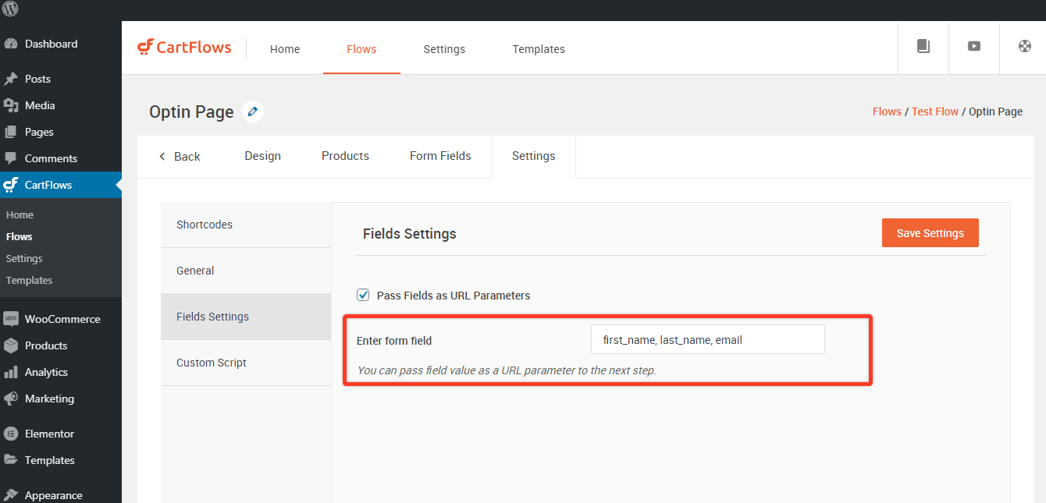Click the Products box icon

coord(11,345)
